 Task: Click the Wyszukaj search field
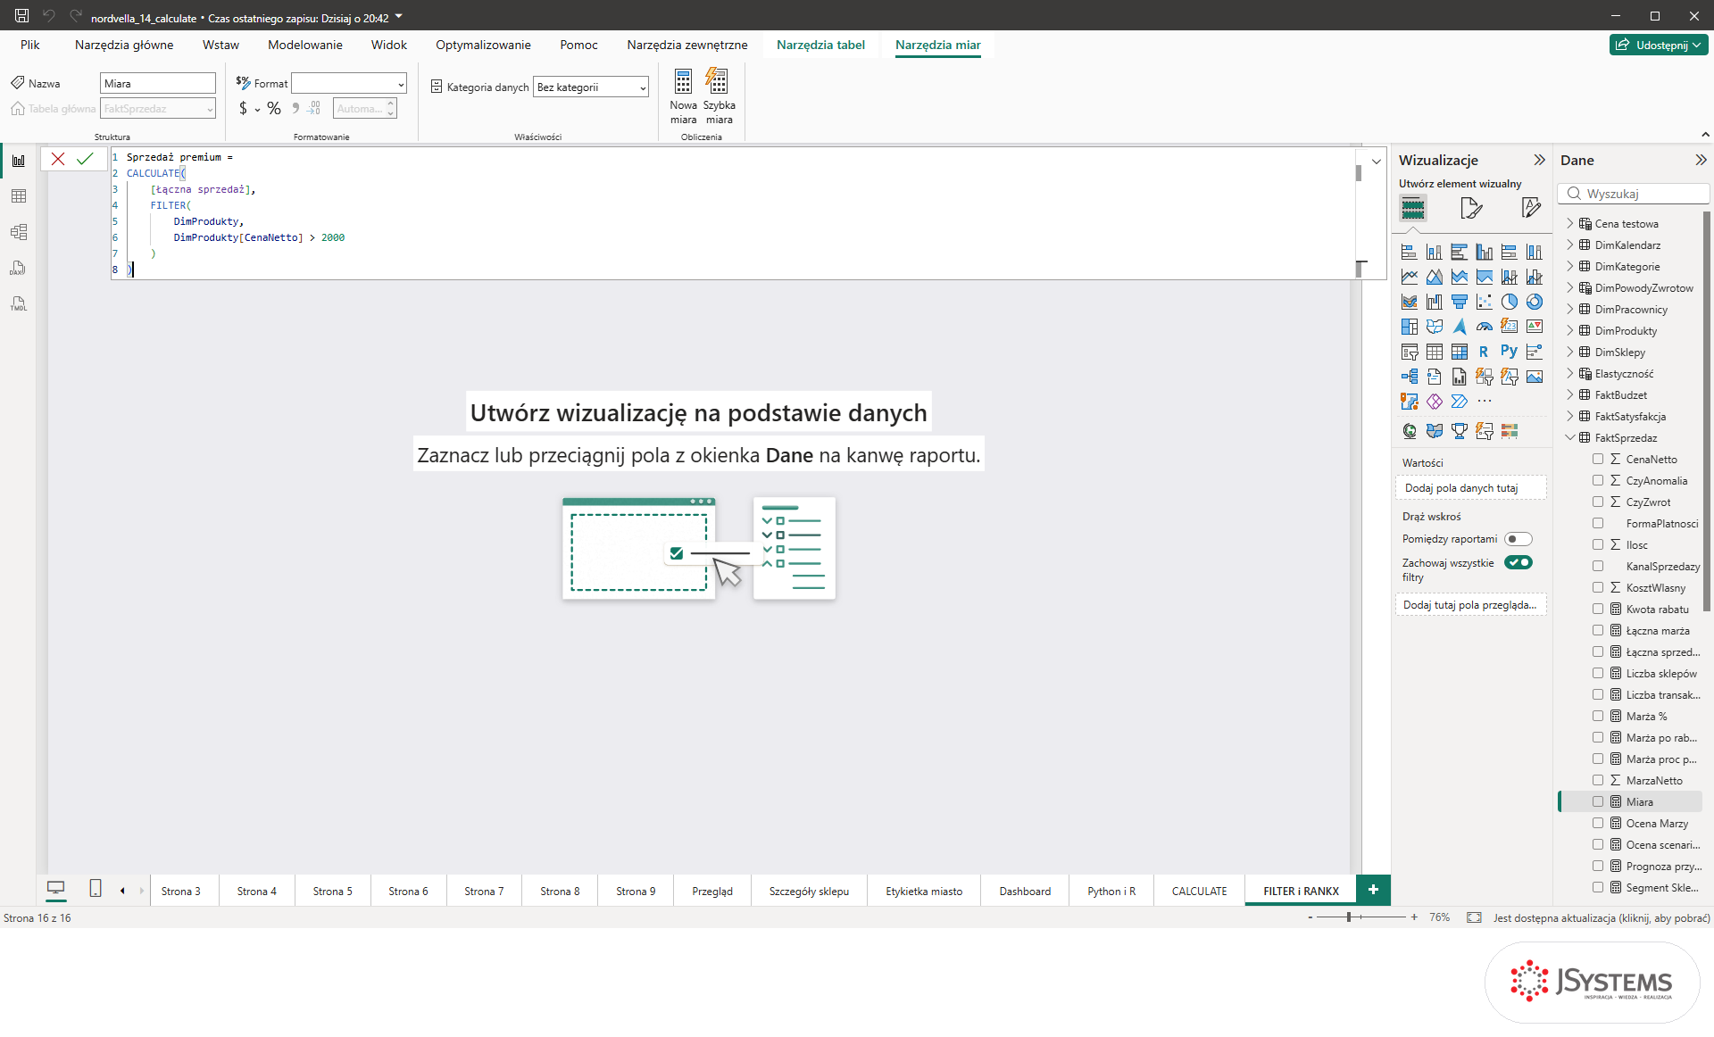(x=1634, y=194)
